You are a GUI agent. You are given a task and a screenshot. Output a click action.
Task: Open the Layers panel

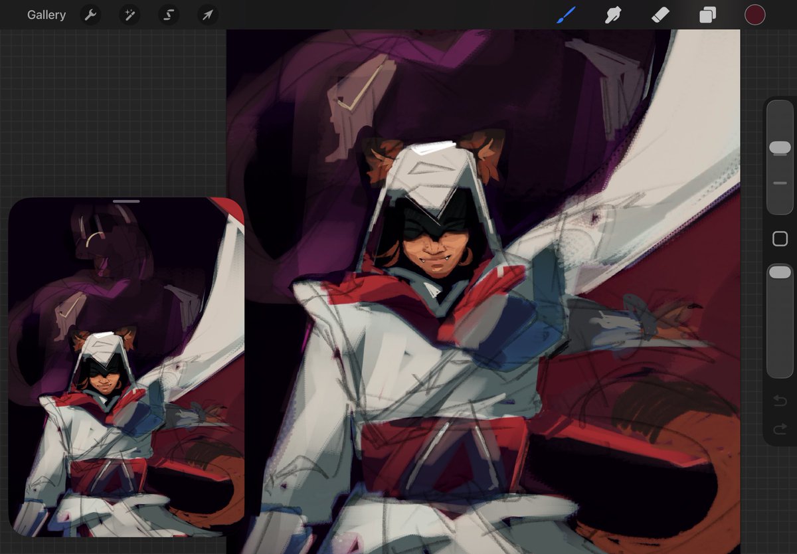point(707,15)
